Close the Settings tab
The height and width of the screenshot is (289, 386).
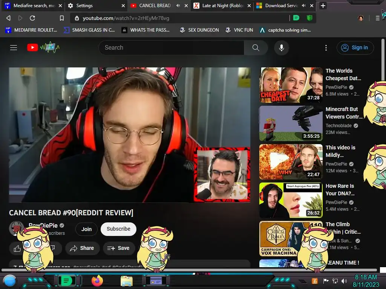coord(123,6)
